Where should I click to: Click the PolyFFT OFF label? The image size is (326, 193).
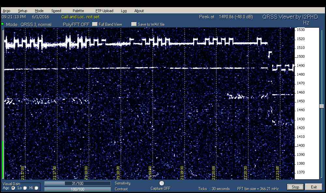[x=76, y=24]
